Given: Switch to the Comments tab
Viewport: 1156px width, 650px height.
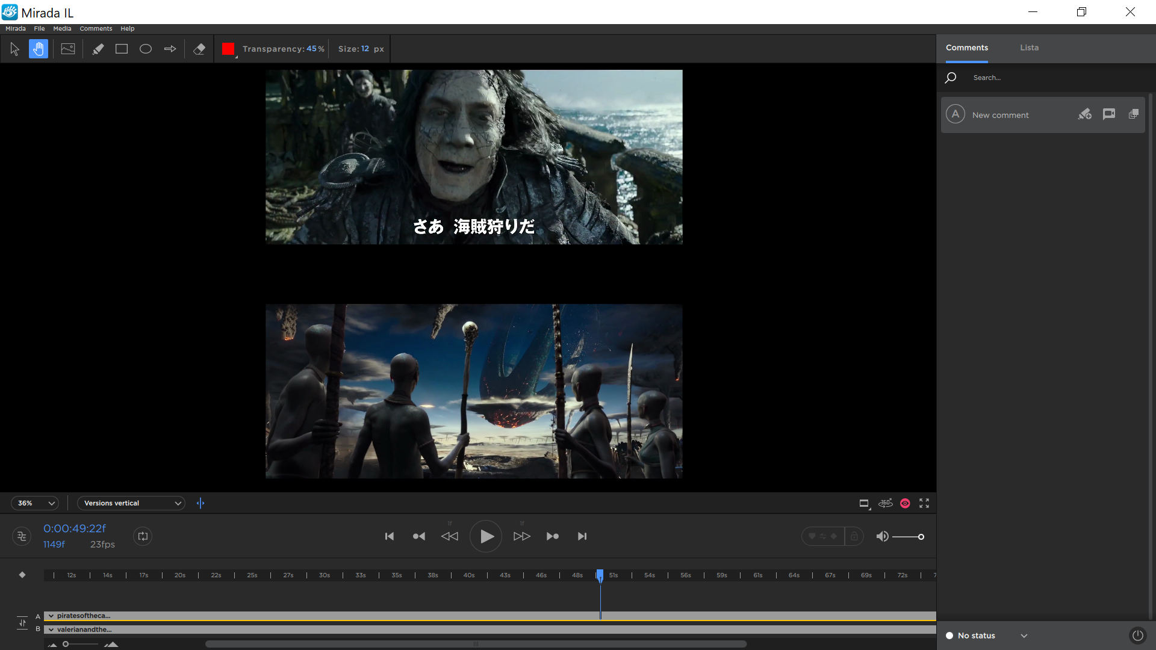Looking at the screenshot, I should click(967, 48).
